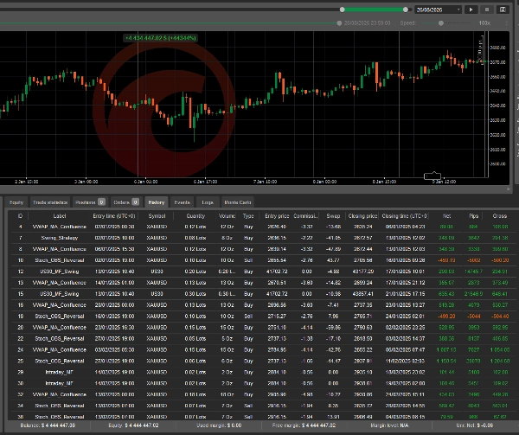Open the Monte Carlo tab

[x=238, y=202]
